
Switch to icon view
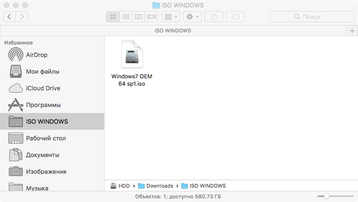tap(113, 17)
